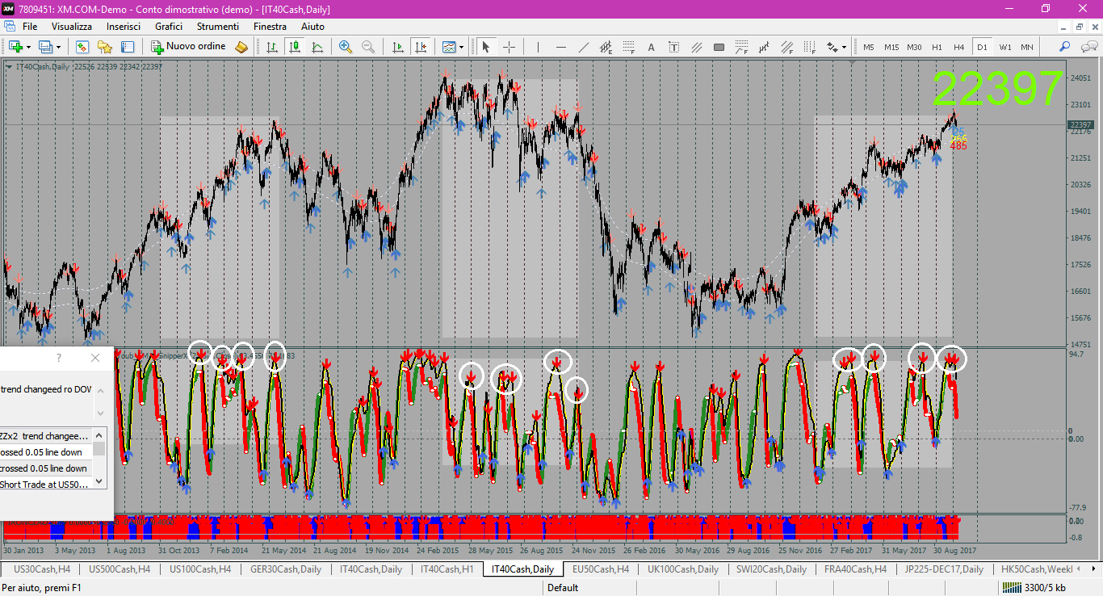Image resolution: width=1103 pixels, height=596 pixels.
Task: Open the Finestra menu
Action: tap(270, 27)
